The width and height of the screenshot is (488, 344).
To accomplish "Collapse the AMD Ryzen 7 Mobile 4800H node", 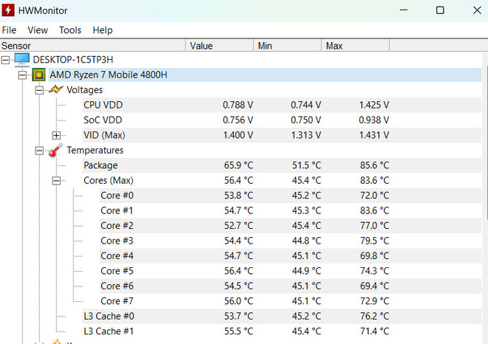I will [x=22, y=75].
